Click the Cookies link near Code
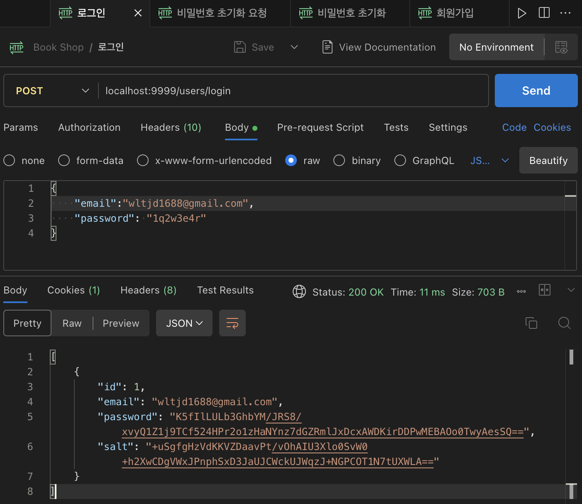The width and height of the screenshot is (582, 504). [x=552, y=127]
